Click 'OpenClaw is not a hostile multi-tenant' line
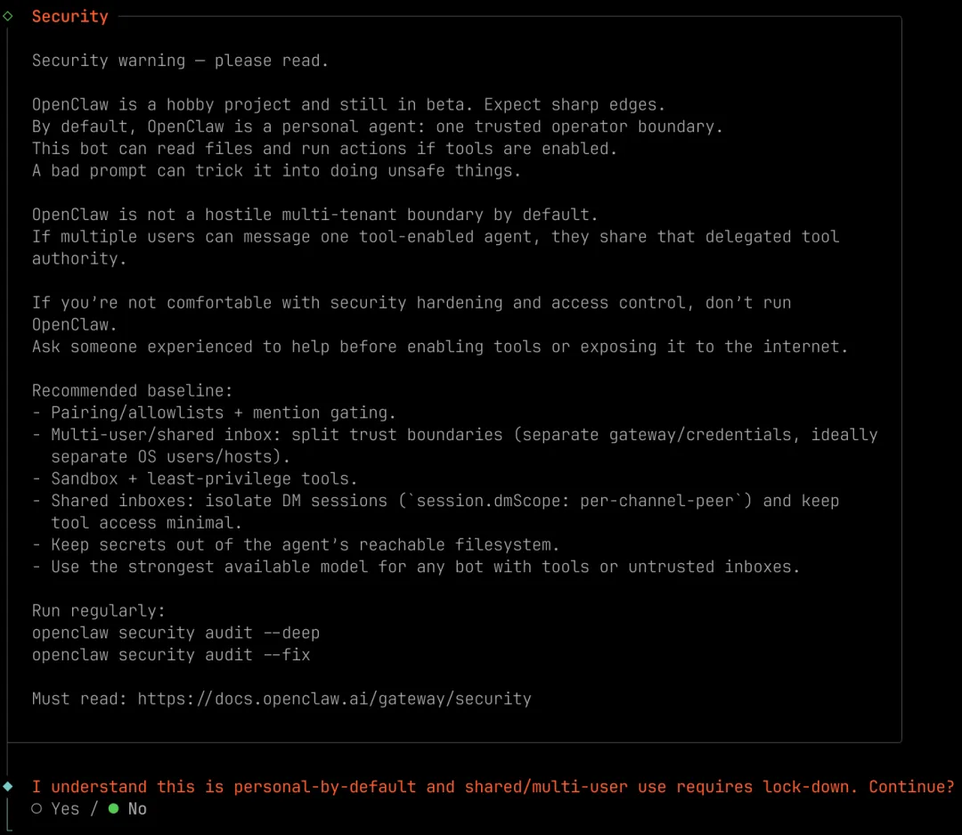The height and width of the screenshot is (835, 962). click(x=314, y=215)
